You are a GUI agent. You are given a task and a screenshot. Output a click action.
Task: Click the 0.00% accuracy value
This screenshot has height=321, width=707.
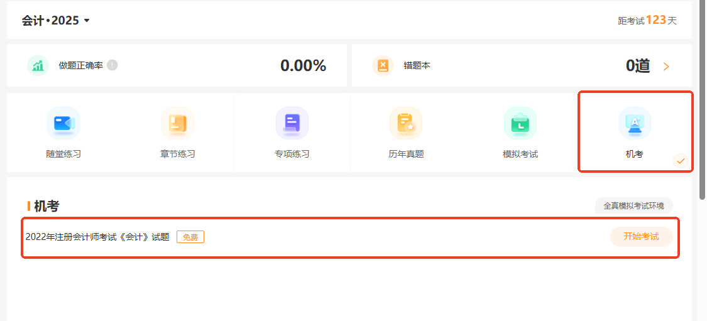[x=303, y=65]
